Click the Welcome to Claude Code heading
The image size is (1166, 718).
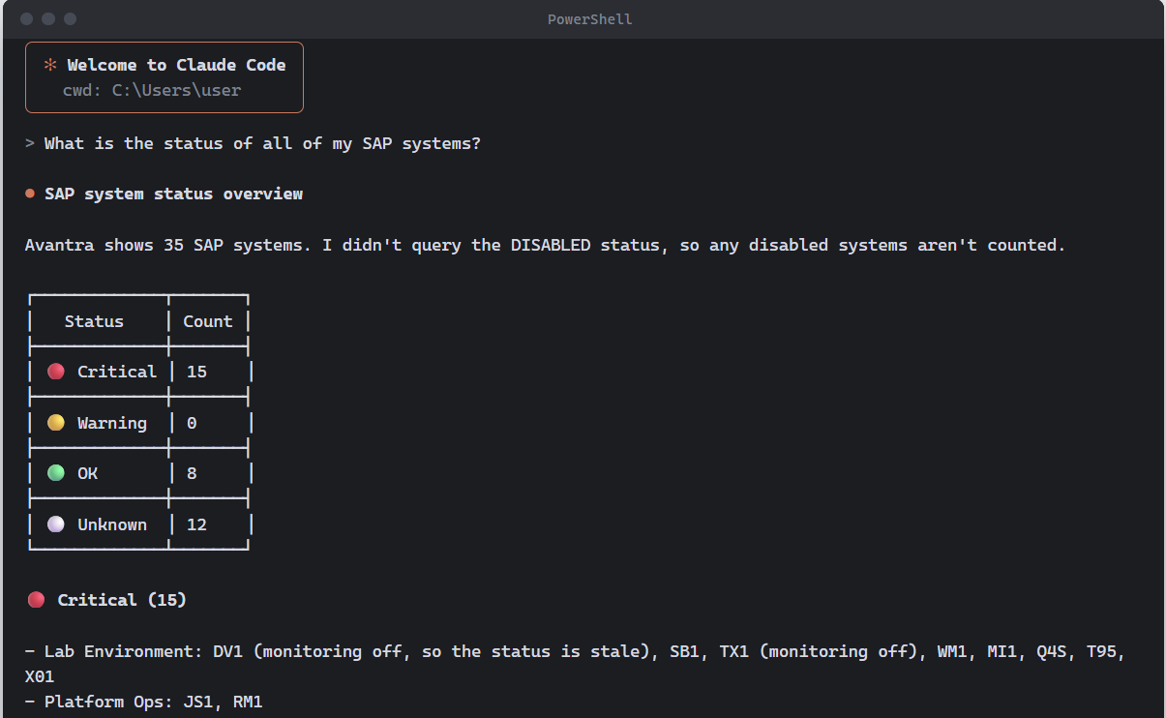(x=176, y=65)
